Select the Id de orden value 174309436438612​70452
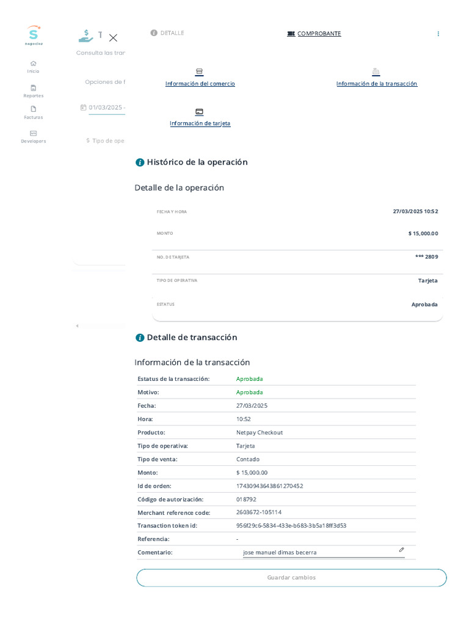469x626 pixels. [269, 486]
